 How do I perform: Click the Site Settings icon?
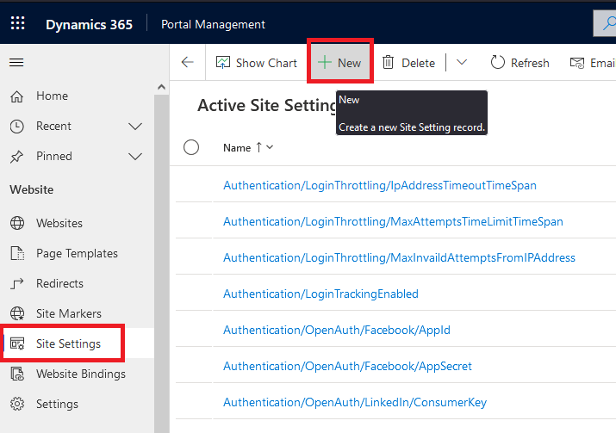[17, 343]
